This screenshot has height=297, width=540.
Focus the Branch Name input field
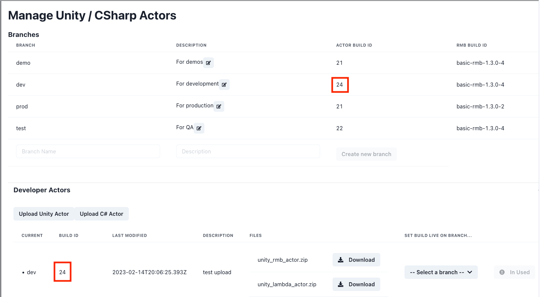coord(88,151)
